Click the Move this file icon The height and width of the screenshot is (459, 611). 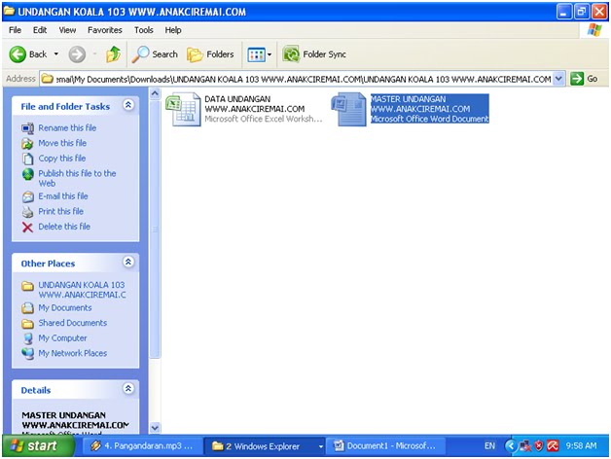[x=27, y=143]
